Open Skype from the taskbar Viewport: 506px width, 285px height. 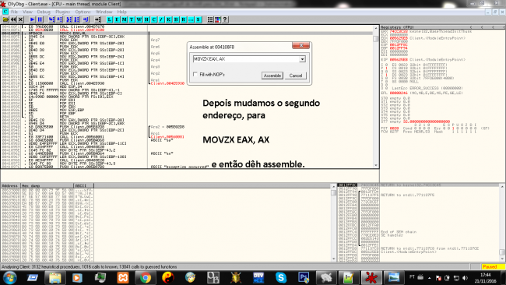click(281, 277)
